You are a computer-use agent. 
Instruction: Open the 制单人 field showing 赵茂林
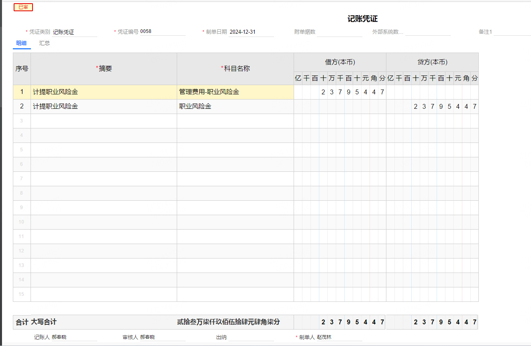(x=339, y=338)
